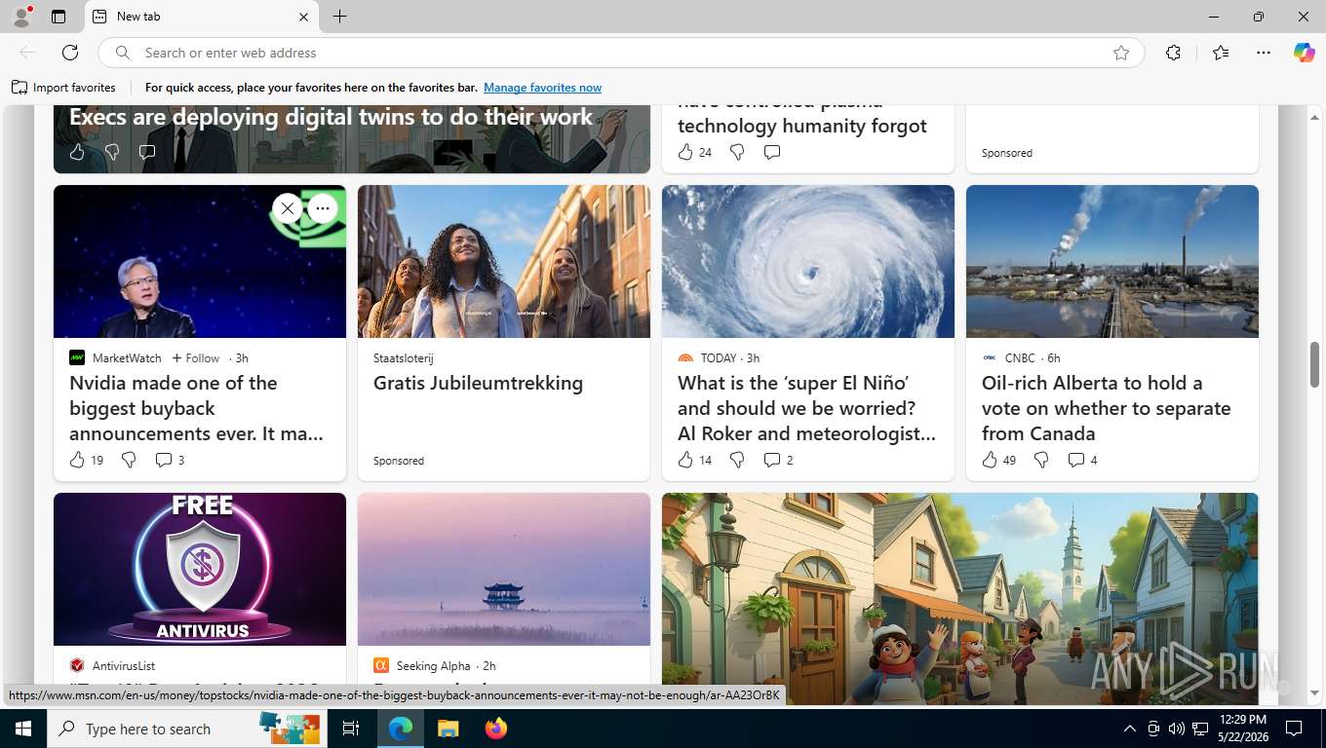The height and width of the screenshot is (748, 1326).
Task: Dislike the super El Niño story
Action: pyautogui.click(x=737, y=460)
